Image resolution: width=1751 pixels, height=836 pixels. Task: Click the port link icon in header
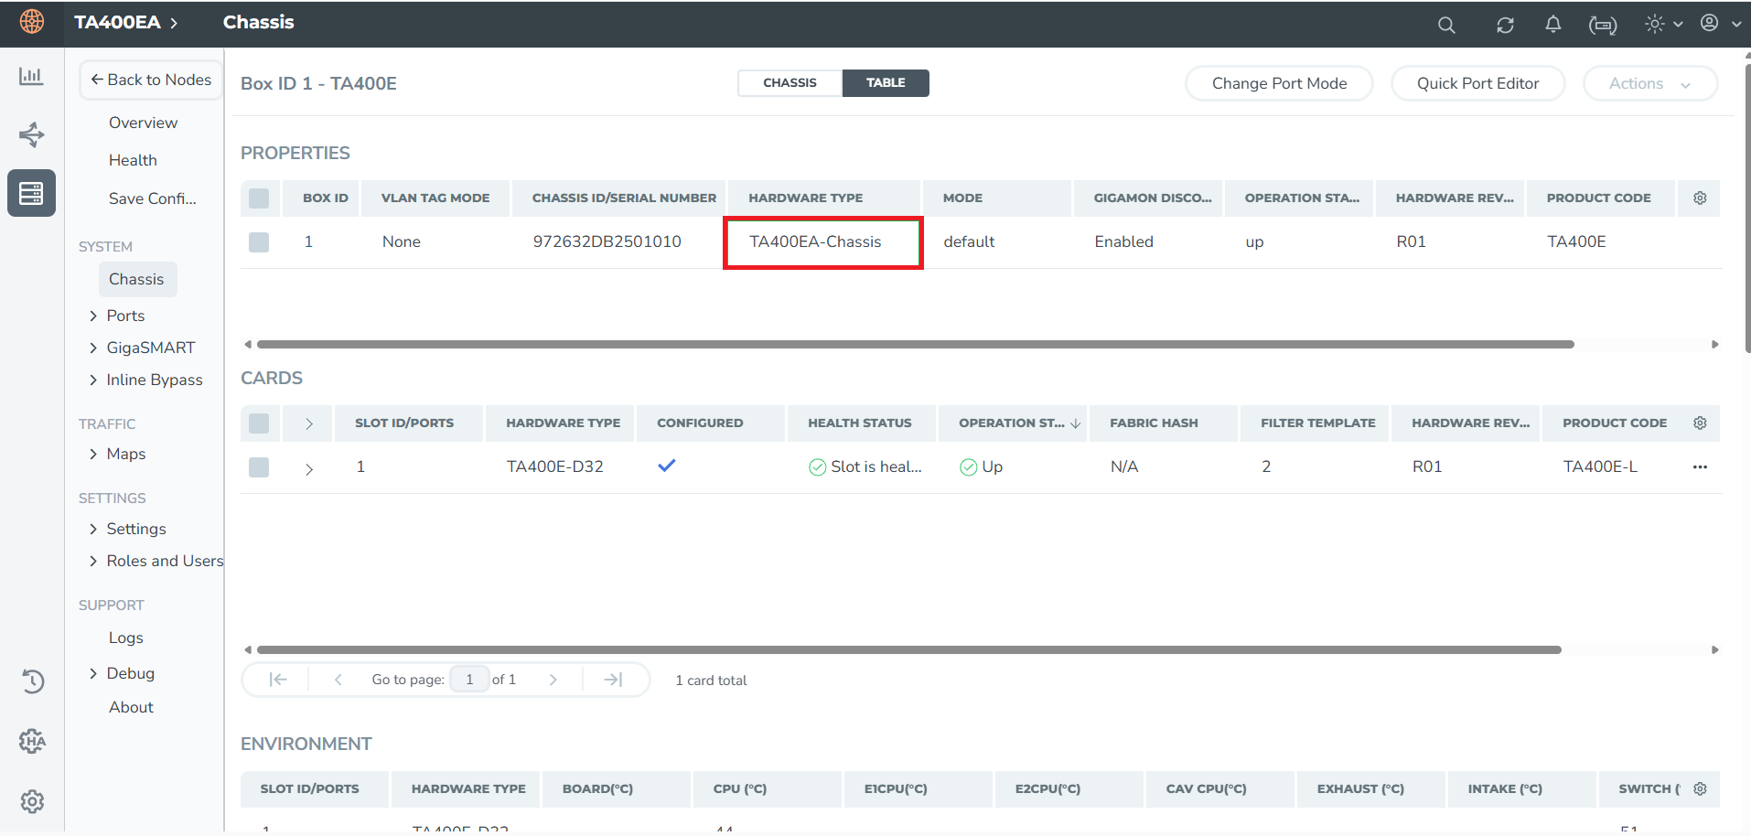(x=1603, y=26)
